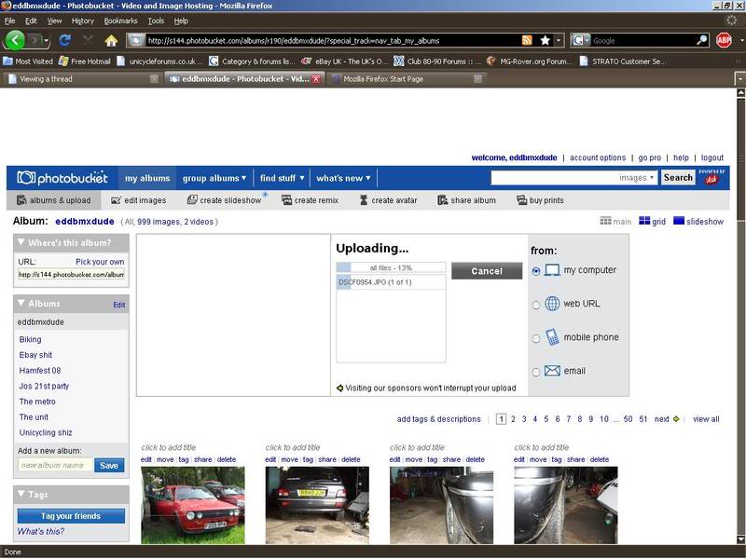Collapse the Where's this album panel

coord(21,242)
